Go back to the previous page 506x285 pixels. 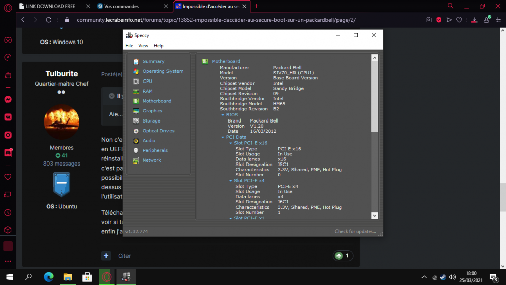[23, 20]
